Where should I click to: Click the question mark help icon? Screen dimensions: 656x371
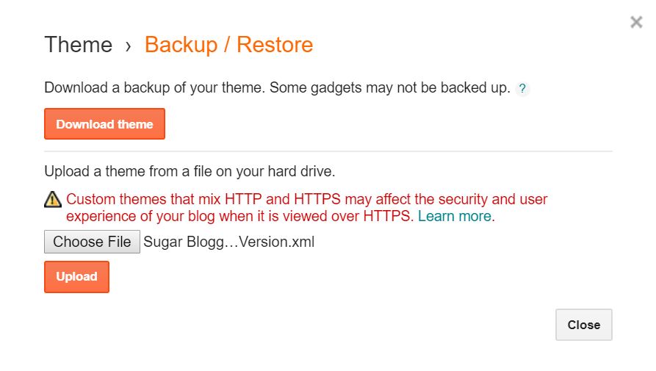522,89
